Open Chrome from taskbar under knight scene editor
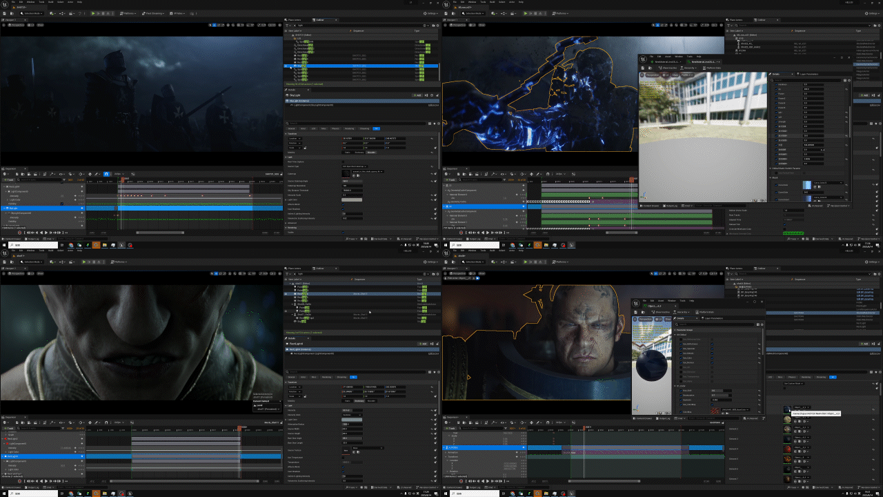This screenshot has width=883, height=497. 70,245
